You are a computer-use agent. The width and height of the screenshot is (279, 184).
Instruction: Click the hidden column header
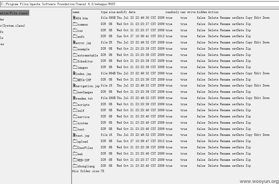[x=202, y=12]
